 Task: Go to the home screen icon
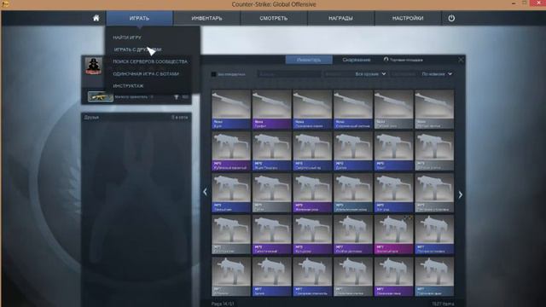(x=96, y=18)
